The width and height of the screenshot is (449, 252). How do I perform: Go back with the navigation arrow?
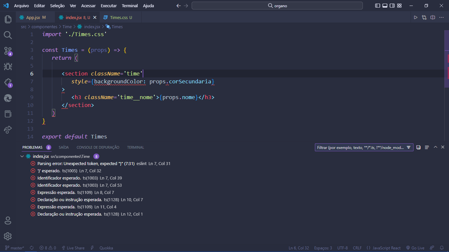[x=178, y=6]
